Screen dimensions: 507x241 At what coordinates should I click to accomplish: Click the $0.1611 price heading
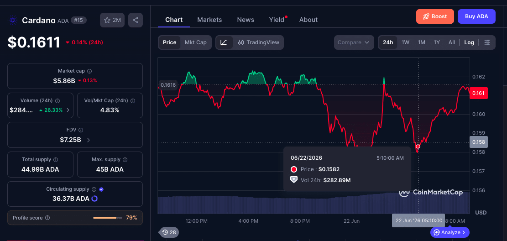[34, 42]
